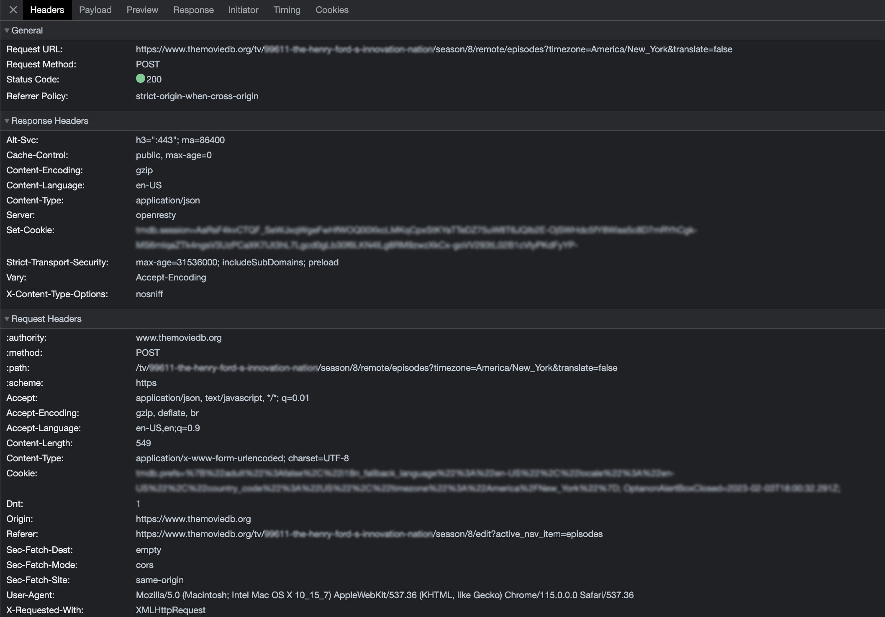Screen dimensions: 885x617
Task: Click the Referer header URL value
Action: click(x=369, y=534)
